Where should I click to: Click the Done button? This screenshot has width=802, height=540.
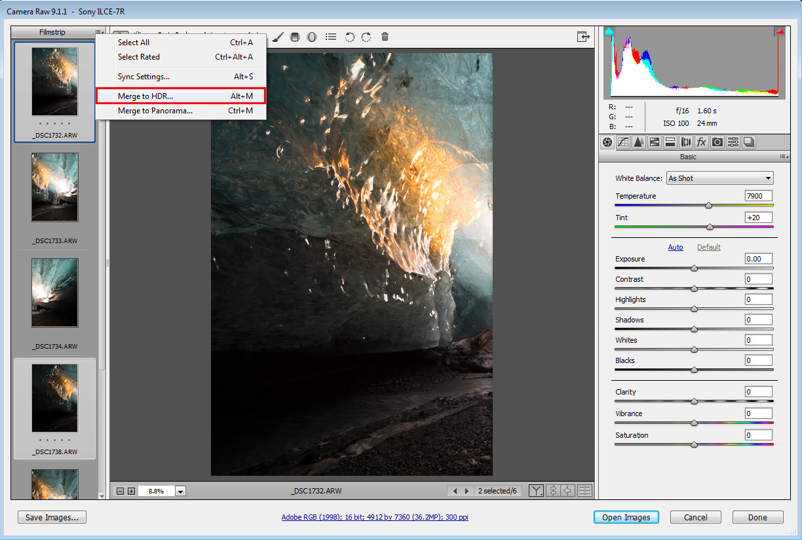point(757,518)
